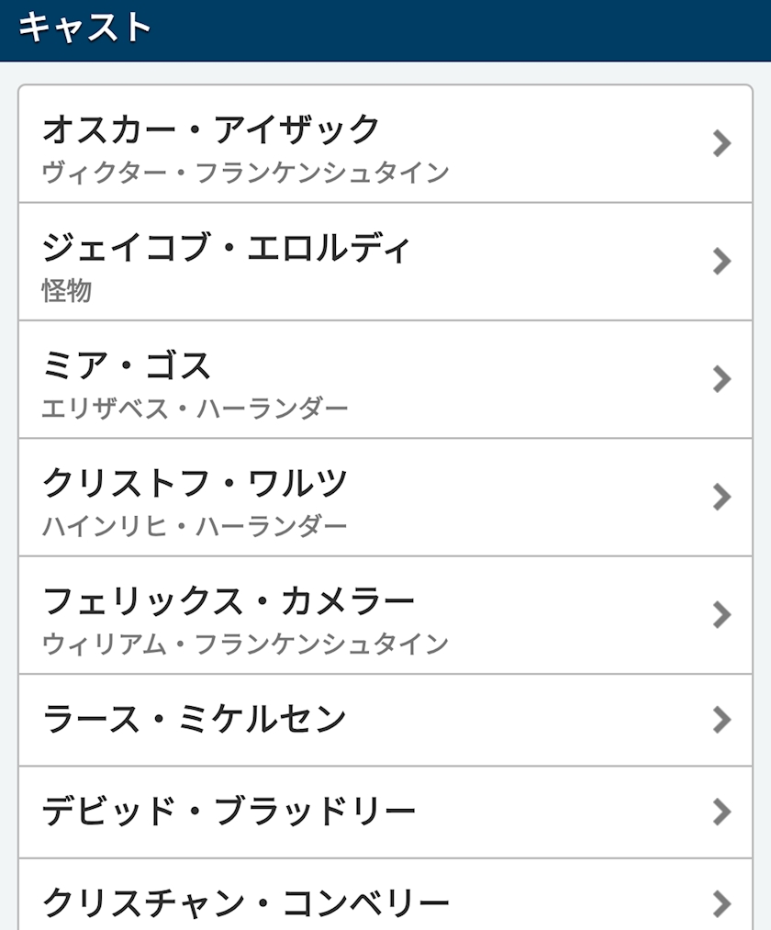Click role label ヴィクター・フランケンシュタイン
The image size is (771, 930).
(246, 173)
